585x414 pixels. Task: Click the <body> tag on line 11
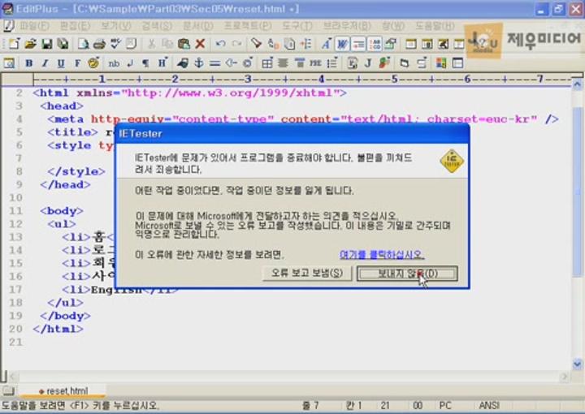62,211
